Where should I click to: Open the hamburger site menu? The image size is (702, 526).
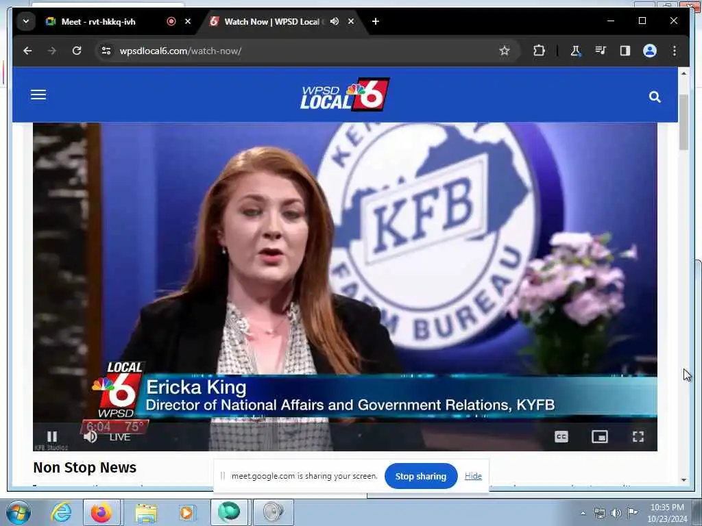[x=38, y=95]
